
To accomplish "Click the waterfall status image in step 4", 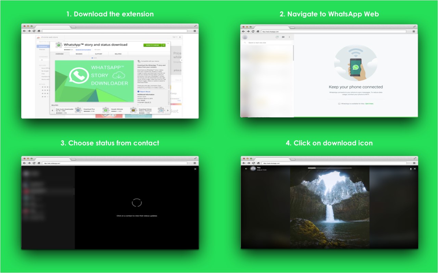I will (x=330, y=207).
